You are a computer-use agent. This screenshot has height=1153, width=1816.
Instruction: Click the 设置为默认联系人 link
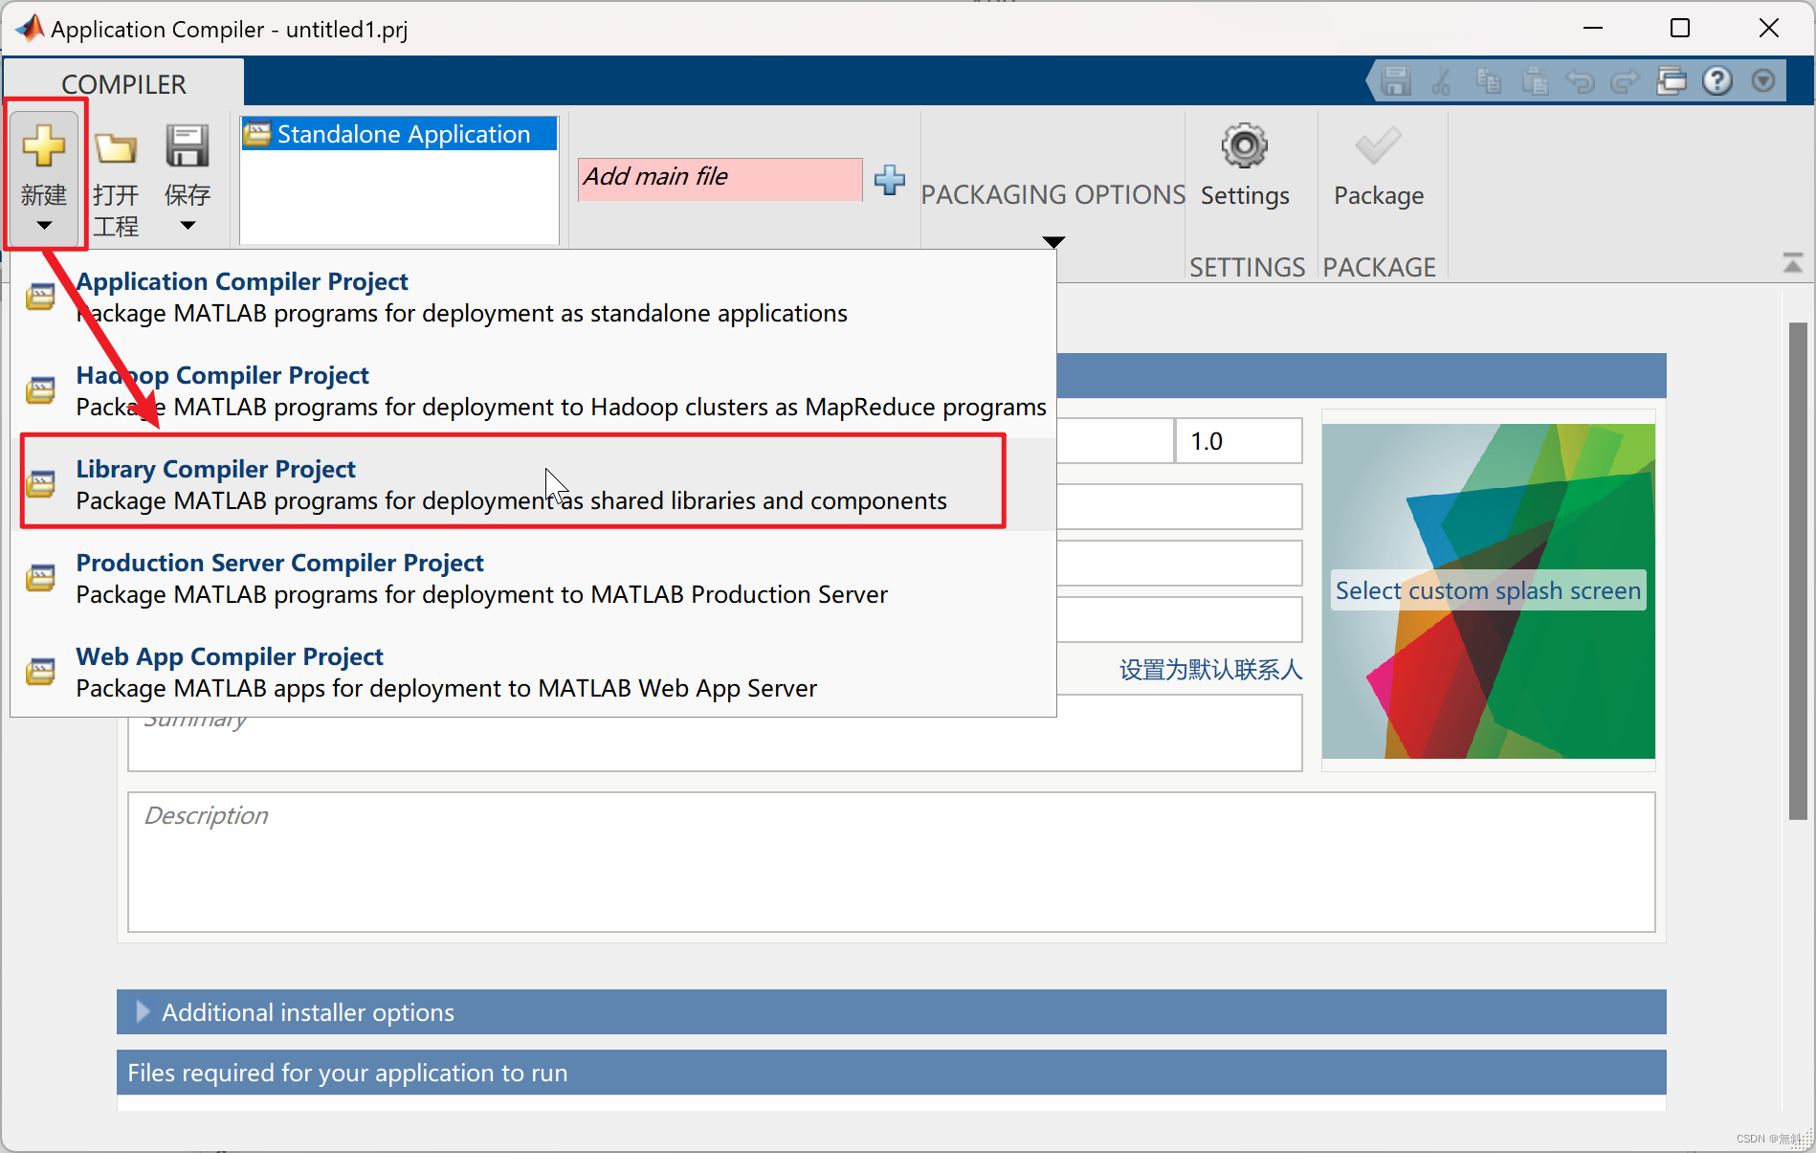point(1209,670)
